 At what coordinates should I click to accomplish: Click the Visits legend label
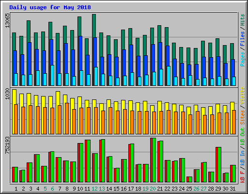[242, 96]
